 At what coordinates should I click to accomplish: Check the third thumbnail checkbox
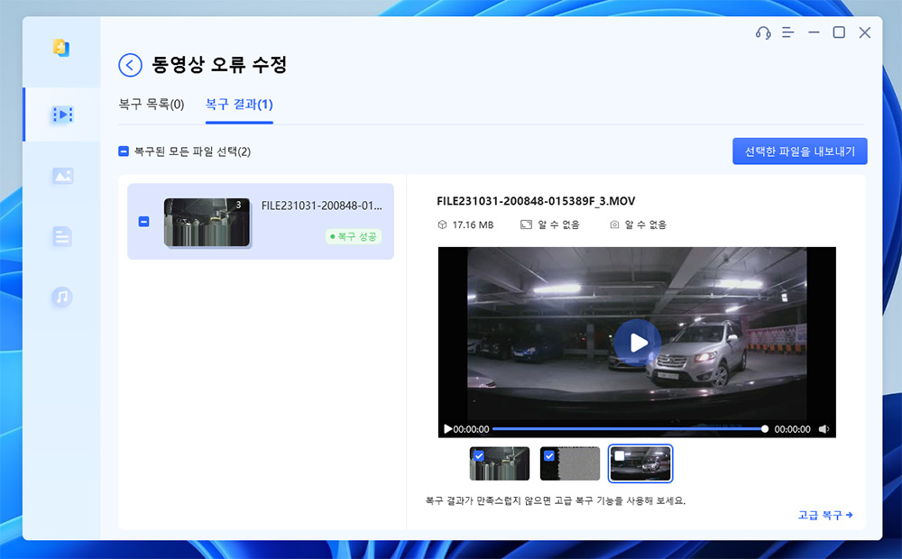620,455
